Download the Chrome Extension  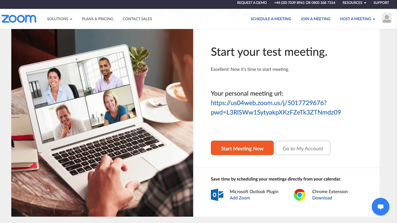pyautogui.click(x=322, y=198)
